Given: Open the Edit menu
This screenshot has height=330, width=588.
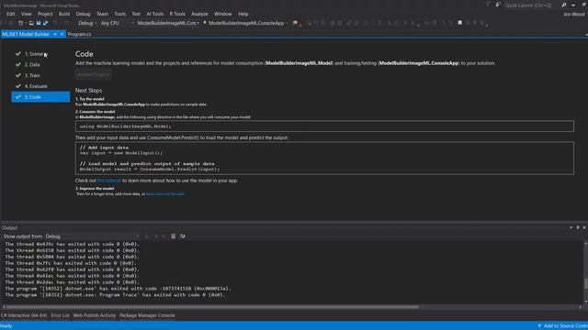Looking at the screenshot, I should click(10, 14).
